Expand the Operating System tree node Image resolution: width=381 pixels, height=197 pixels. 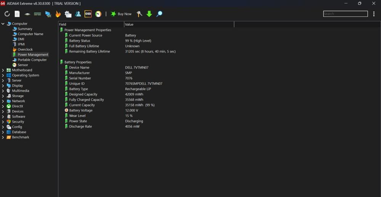[3, 75]
